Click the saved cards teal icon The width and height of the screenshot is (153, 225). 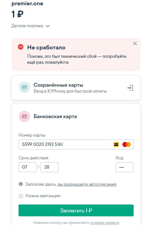pyautogui.click(x=24, y=87)
